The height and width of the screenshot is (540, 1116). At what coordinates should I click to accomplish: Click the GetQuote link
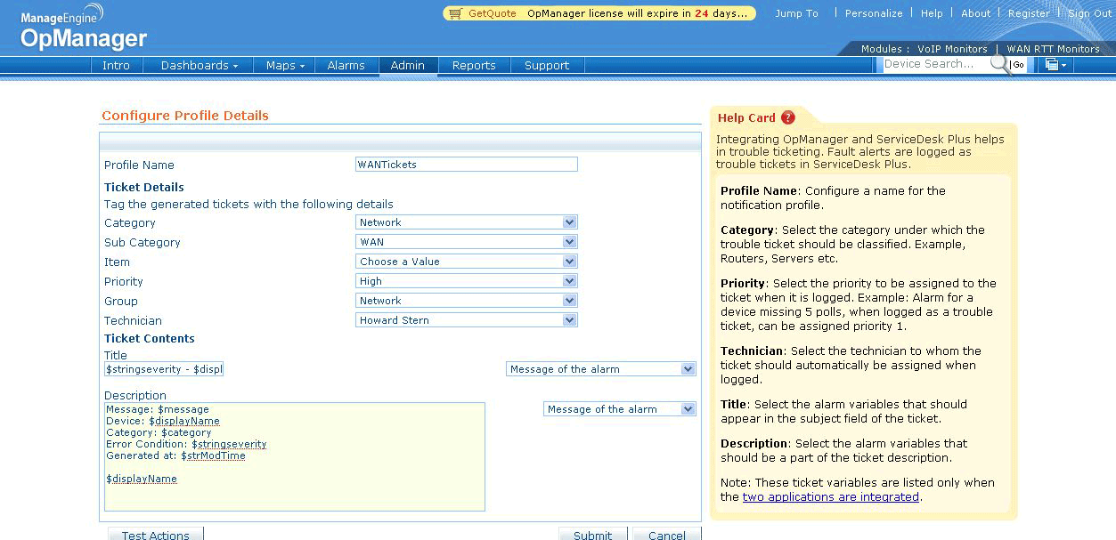[492, 13]
